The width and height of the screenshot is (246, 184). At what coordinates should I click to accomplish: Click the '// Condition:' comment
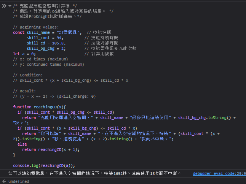tap(28, 75)
